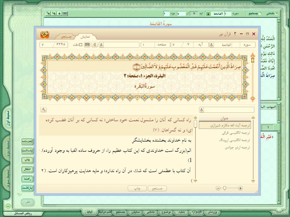The image size is (290, 217).
Task: Open the virtual keyboard icon
Action: point(87,45)
